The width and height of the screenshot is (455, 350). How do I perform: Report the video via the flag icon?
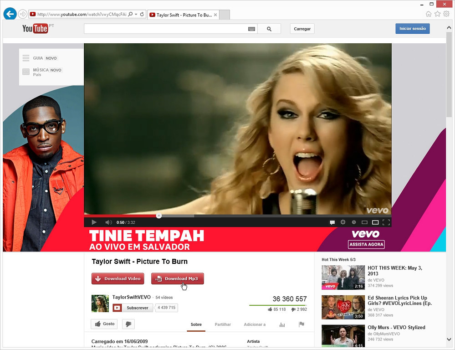[301, 324]
